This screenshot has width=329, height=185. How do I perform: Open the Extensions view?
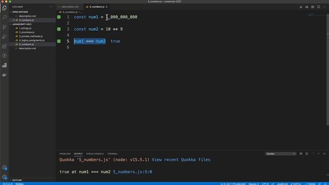(x=5, y=46)
